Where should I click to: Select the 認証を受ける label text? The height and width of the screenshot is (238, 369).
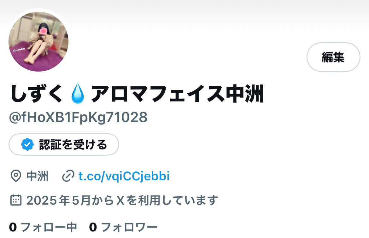(73, 144)
